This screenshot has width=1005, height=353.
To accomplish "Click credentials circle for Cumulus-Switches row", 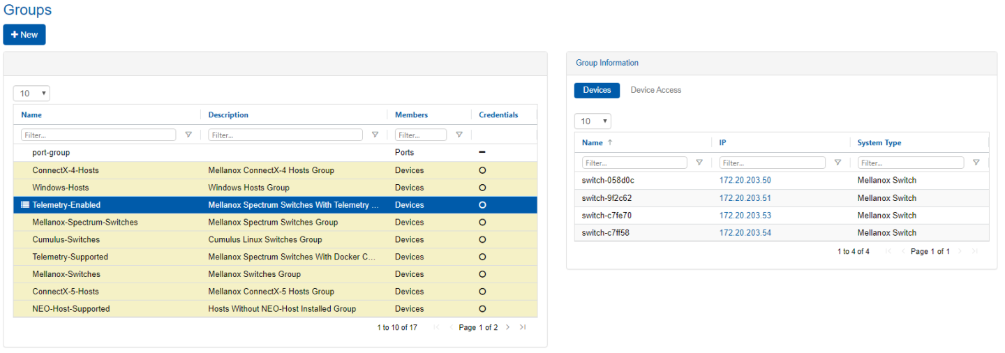I will (482, 240).
